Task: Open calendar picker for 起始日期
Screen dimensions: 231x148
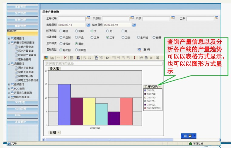Action: click(88, 25)
